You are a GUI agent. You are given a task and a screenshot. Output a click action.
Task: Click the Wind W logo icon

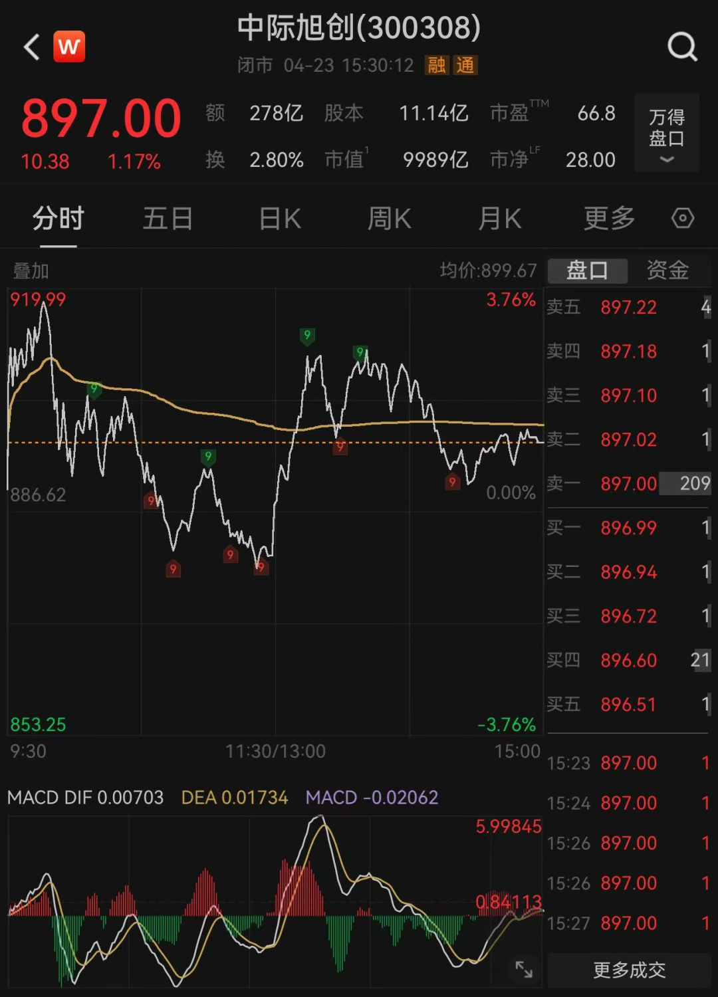(68, 47)
